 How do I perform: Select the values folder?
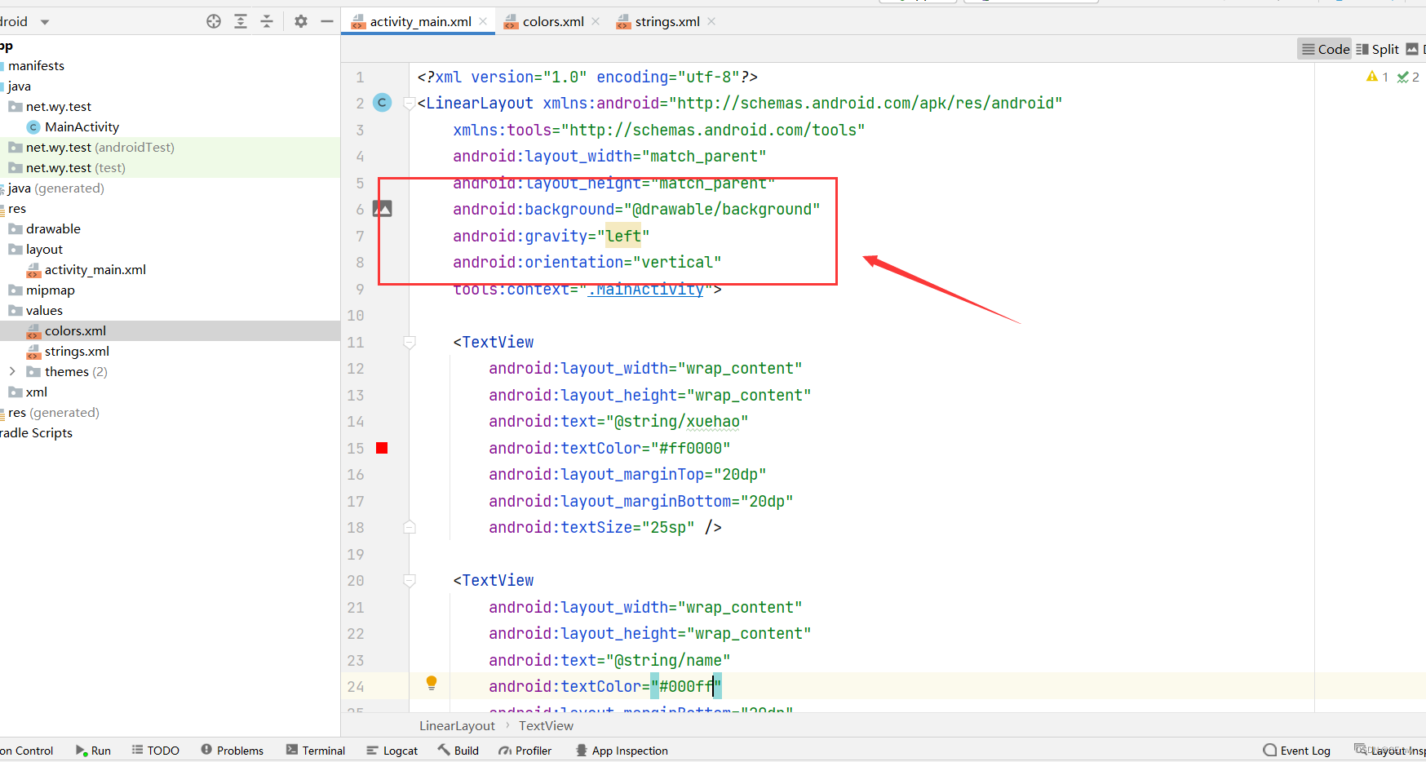click(x=44, y=311)
